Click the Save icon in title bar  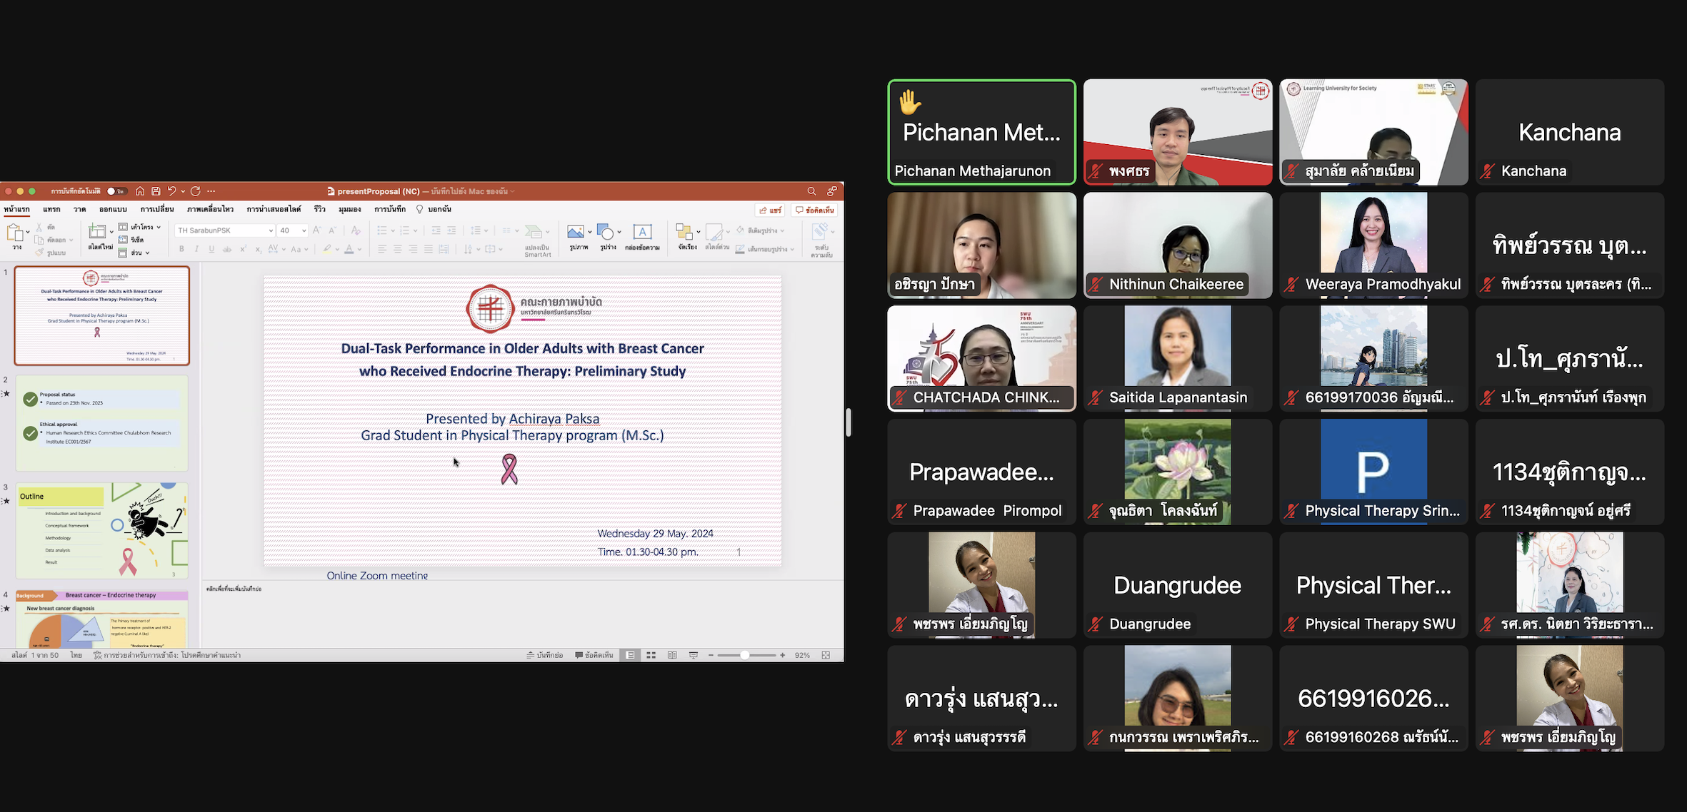click(x=156, y=191)
